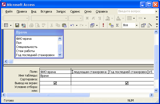Uncheck Show box under ФИО врача column
Viewport: 160px width, 104px height.
pos(55,83)
